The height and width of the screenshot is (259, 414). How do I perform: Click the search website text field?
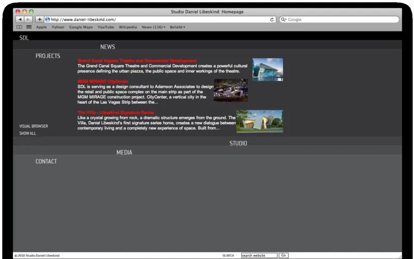tap(259, 255)
